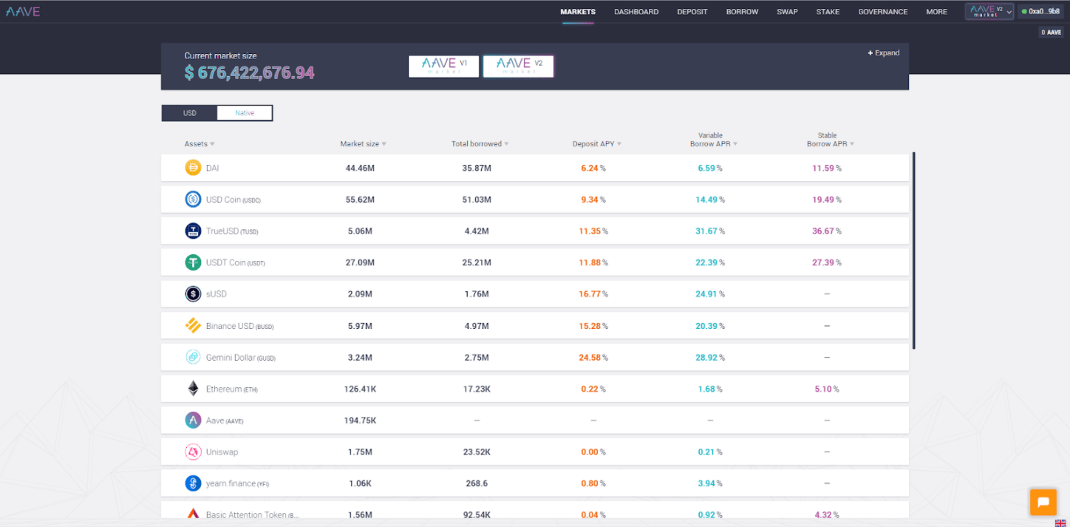1070x527 pixels.
Task: Switch the display currency to Native
Action: 245,112
